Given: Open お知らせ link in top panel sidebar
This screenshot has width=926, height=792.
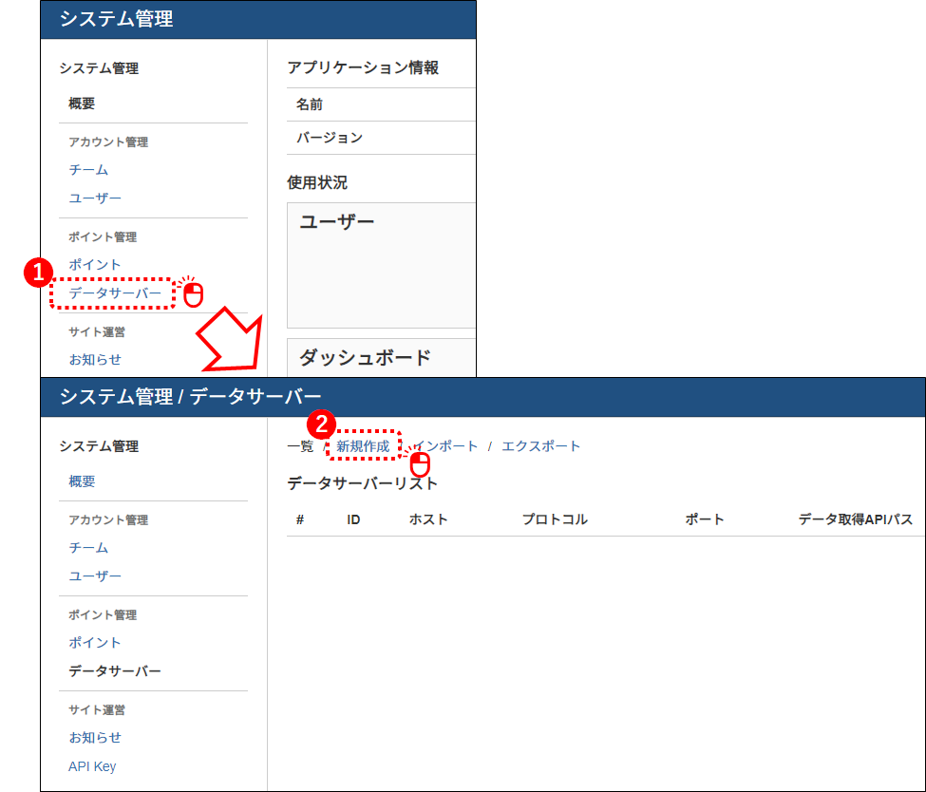Looking at the screenshot, I should pos(95,359).
